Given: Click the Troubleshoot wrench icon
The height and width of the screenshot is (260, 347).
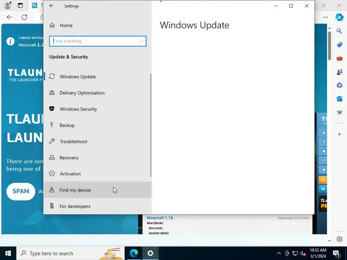Looking at the screenshot, I should click(x=52, y=141).
